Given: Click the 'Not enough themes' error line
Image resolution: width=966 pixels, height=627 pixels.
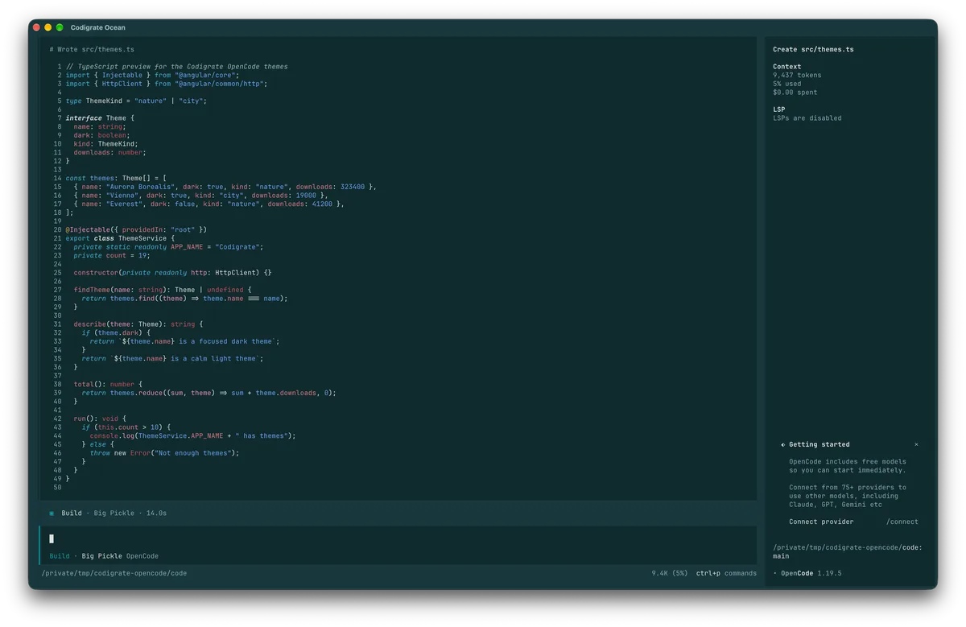Looking at the screenshot, I should [165, 453].
